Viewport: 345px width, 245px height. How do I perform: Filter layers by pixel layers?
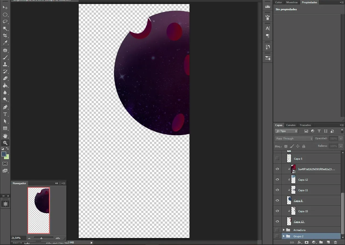pyautogui.click(x=306, y=131)
